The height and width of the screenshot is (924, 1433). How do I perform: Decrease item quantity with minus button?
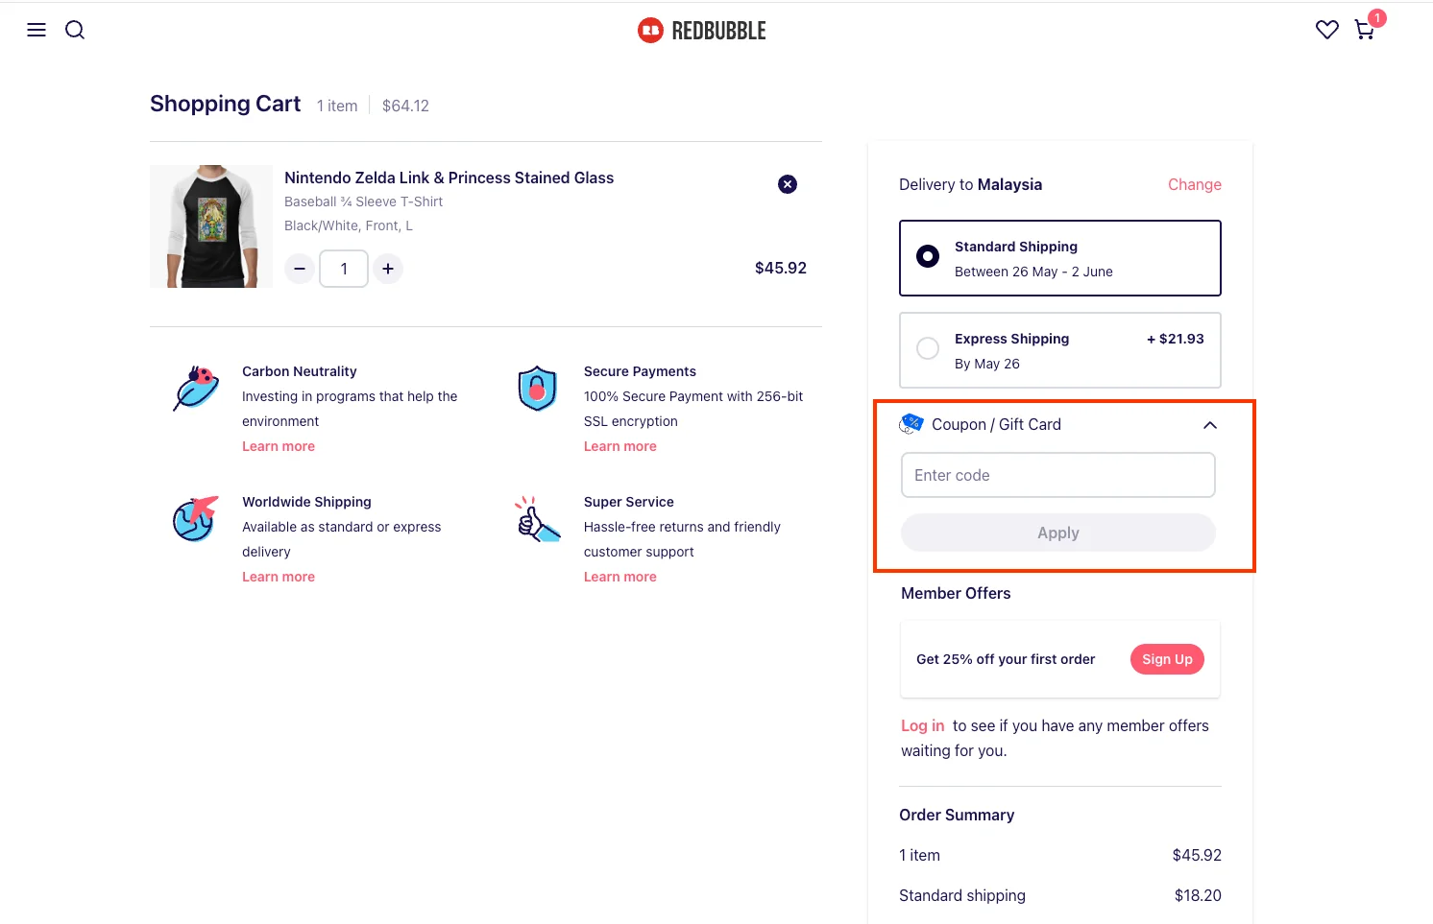tap(300, 269)
